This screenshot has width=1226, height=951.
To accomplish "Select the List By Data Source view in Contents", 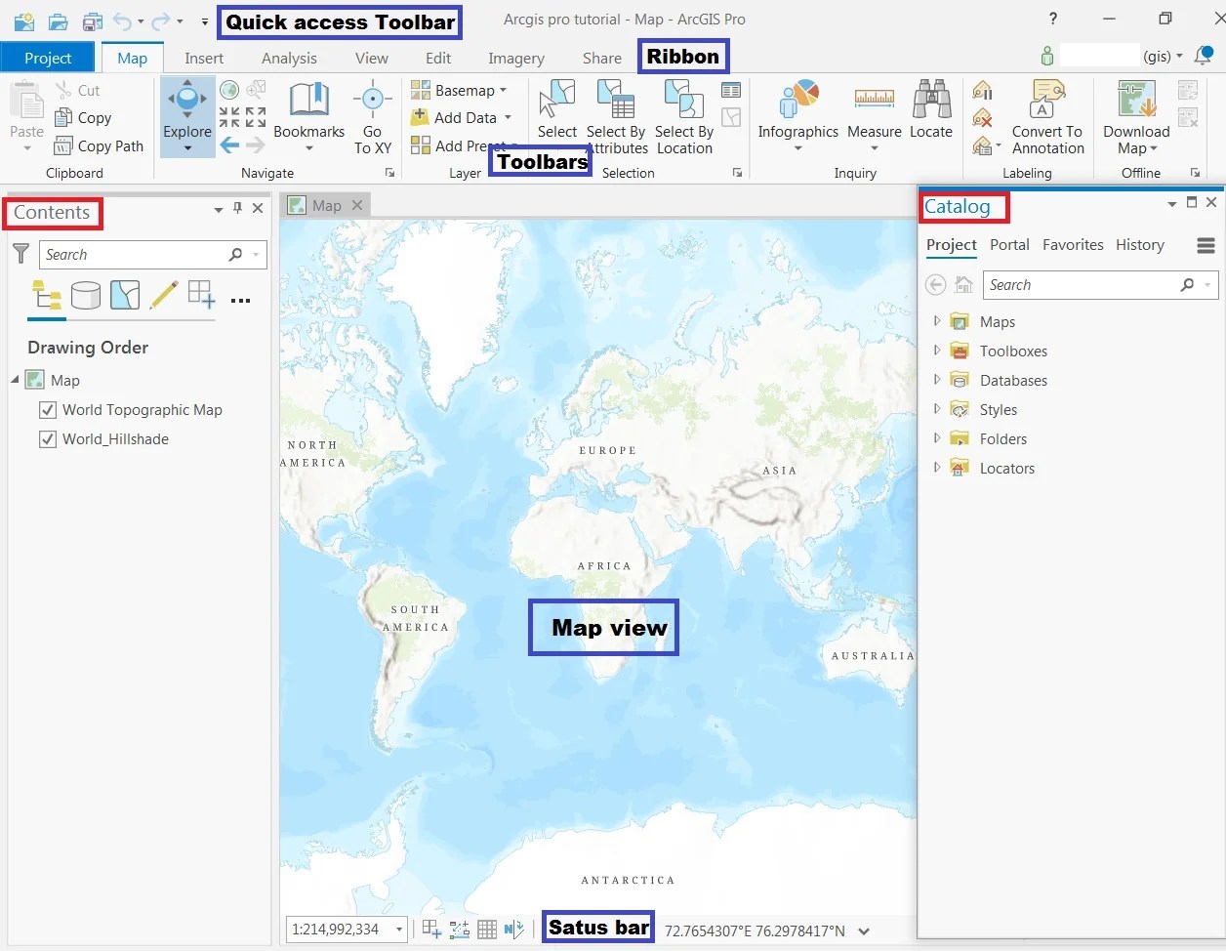I will 86,296.
